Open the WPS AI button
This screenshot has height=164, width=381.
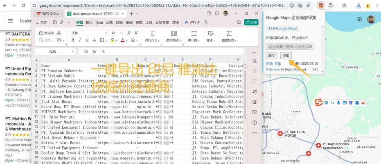coord(192,23)
